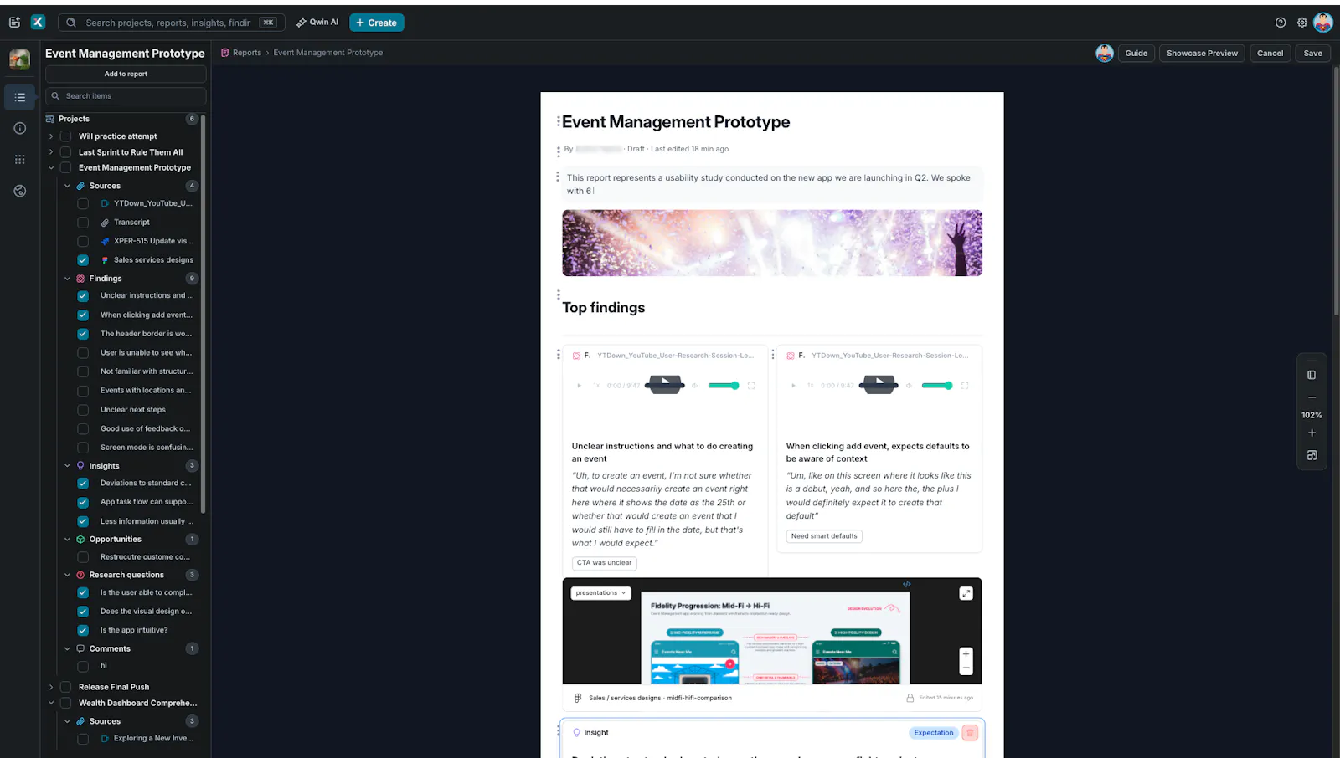Click the Create button

click(x=377, y=23)
